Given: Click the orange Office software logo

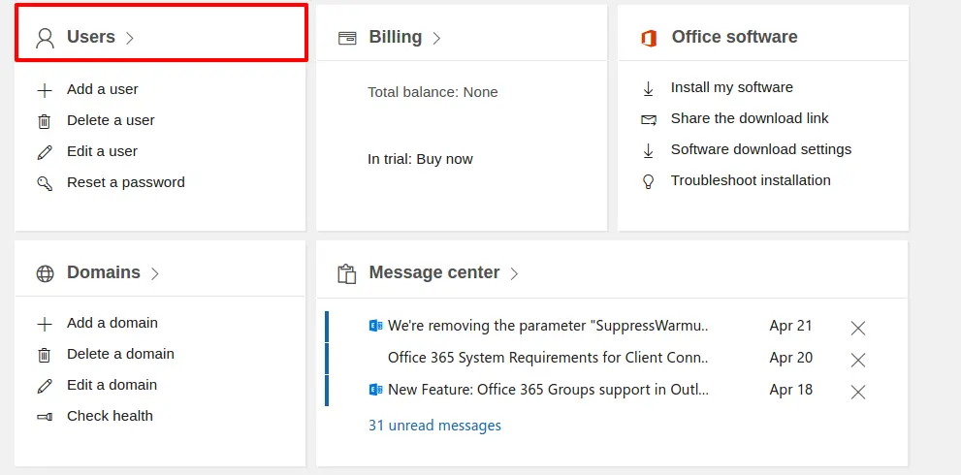Looking at the screenshot, I should tap(649, 38).
